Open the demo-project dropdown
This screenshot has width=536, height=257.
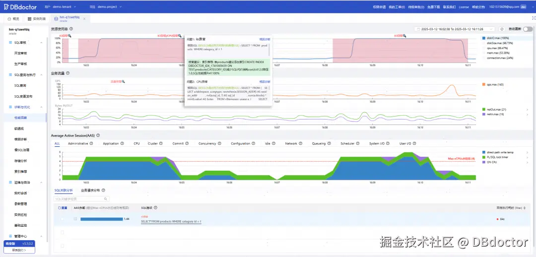click(109, 6)
